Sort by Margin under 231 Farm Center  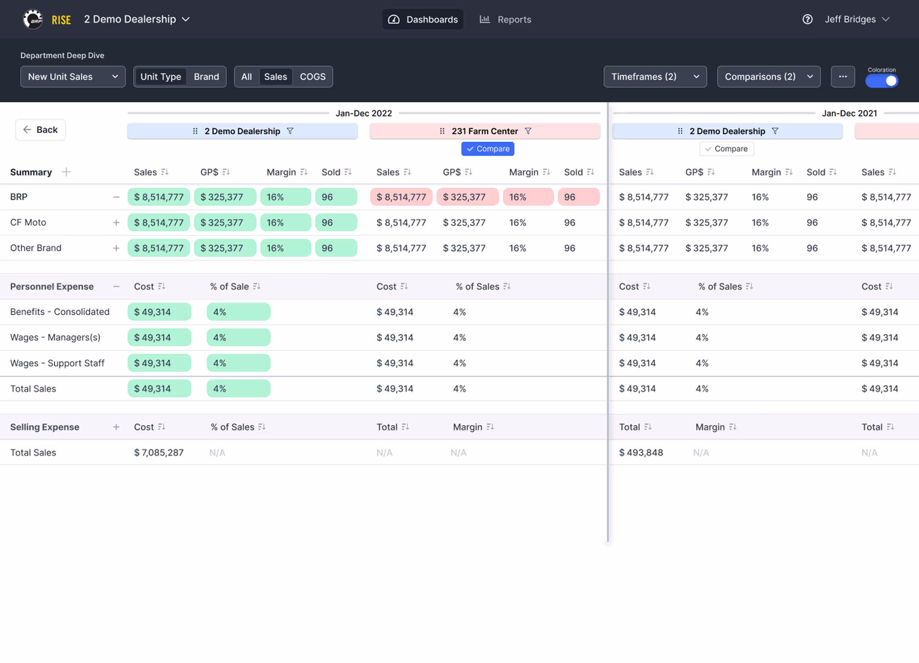click(546, 172)
